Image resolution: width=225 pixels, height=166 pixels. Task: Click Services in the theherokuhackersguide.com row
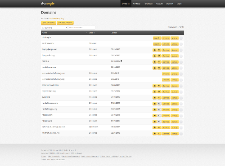[x=166, y=127]
